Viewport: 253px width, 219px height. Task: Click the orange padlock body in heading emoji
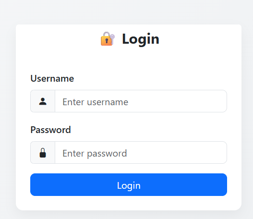(106, 41)
